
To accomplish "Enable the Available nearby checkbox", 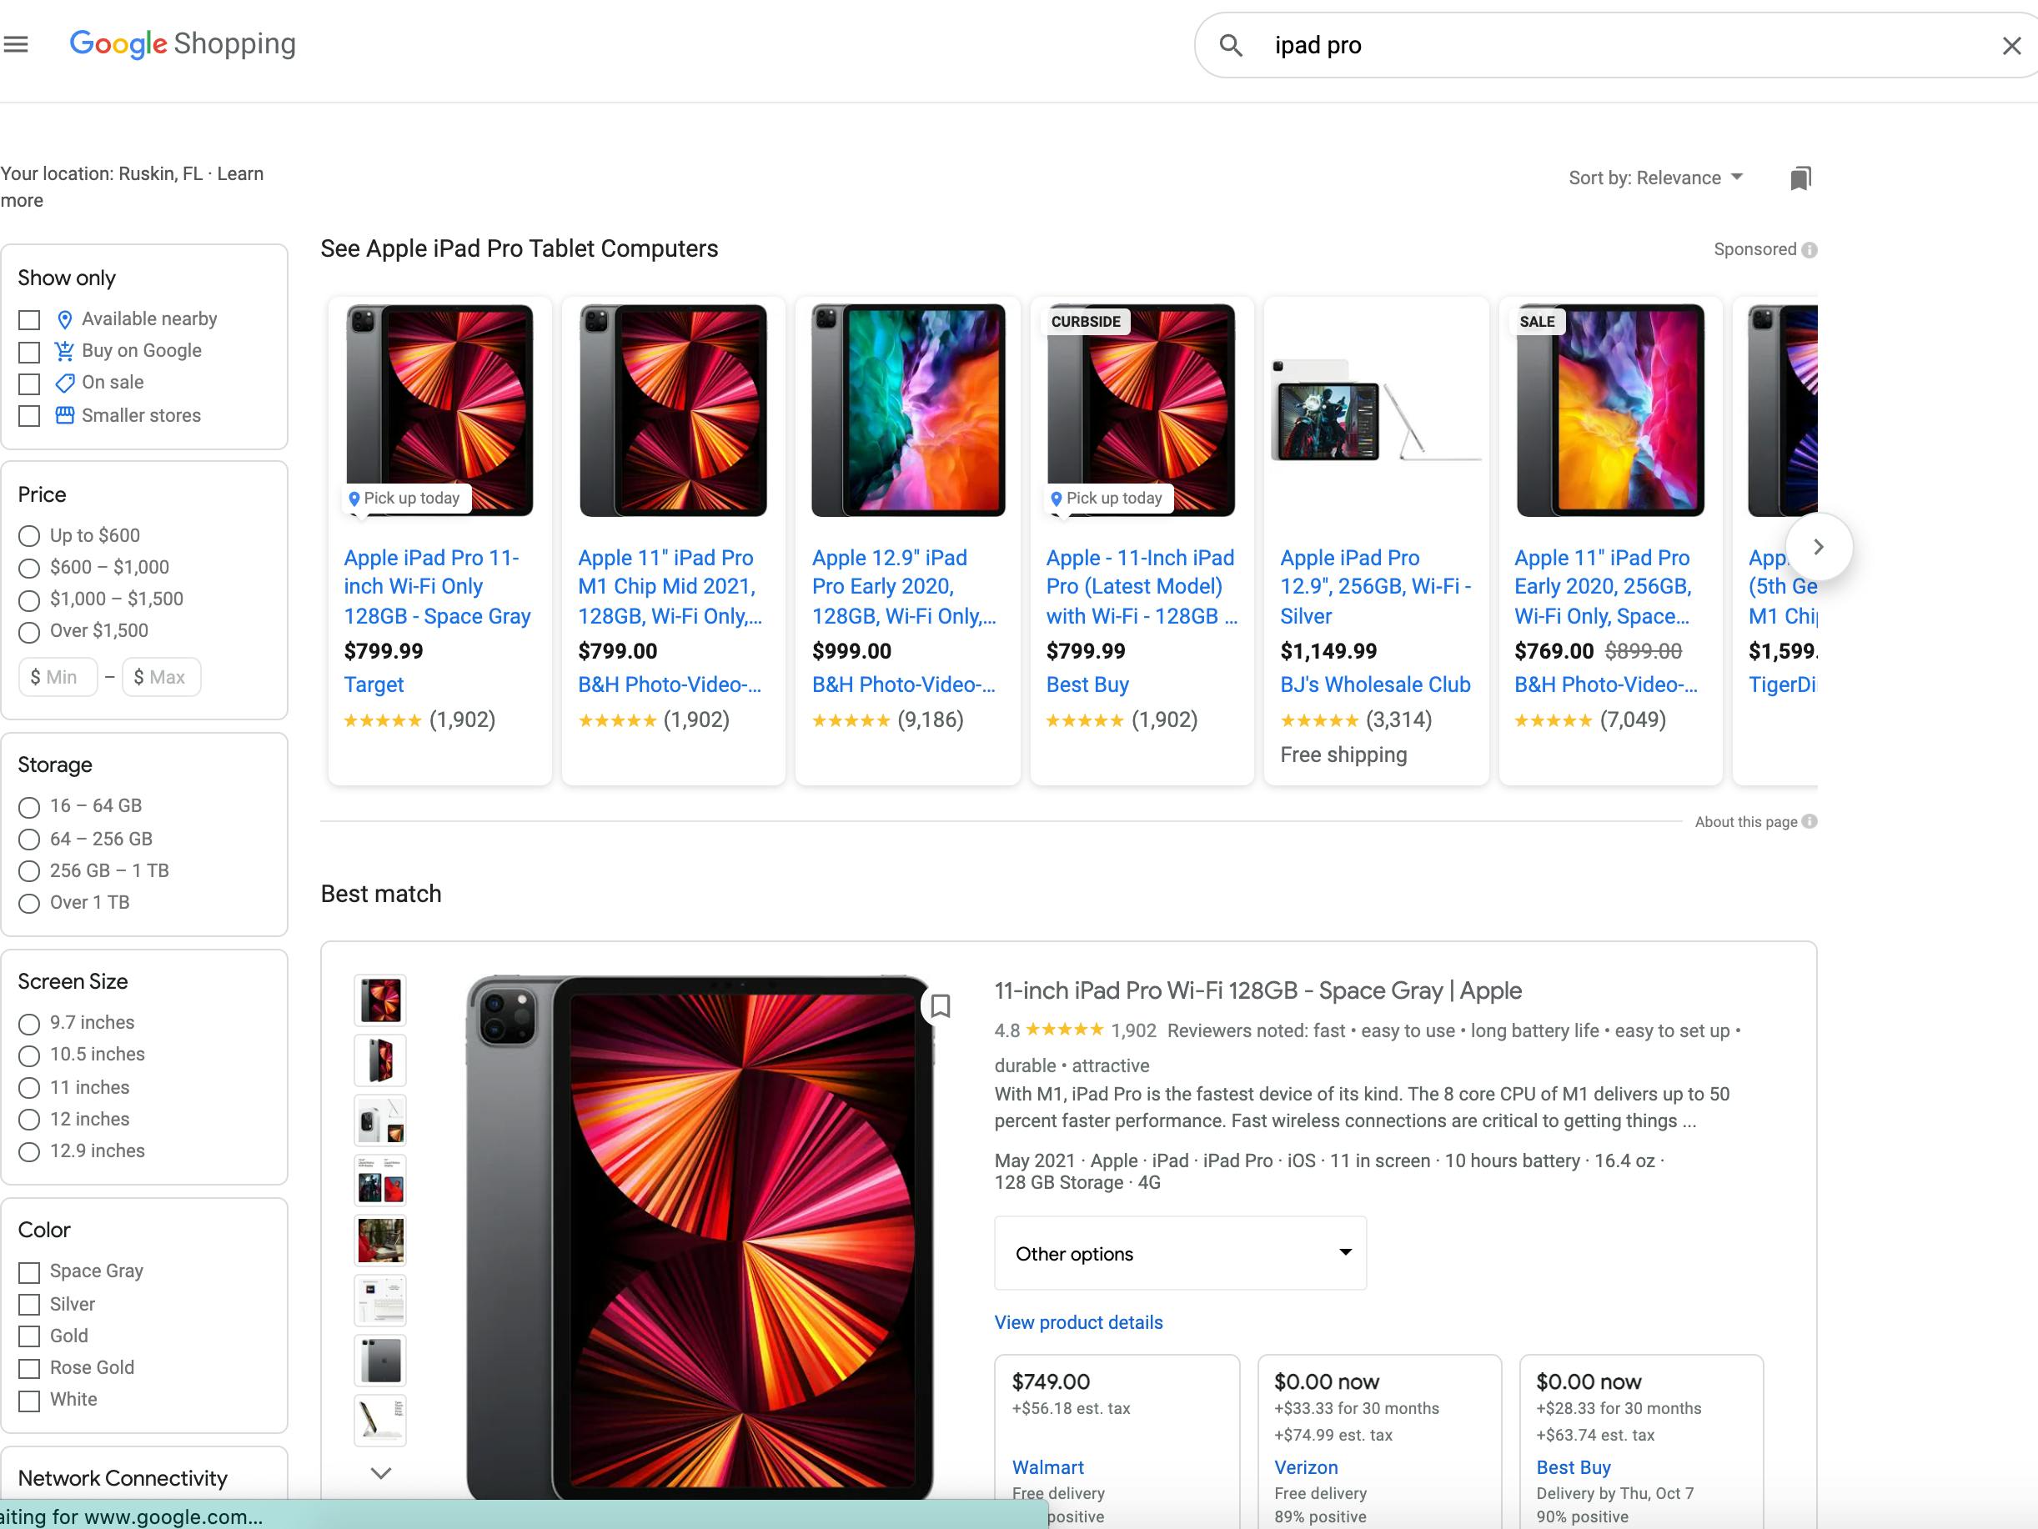I will pos(29,319).
